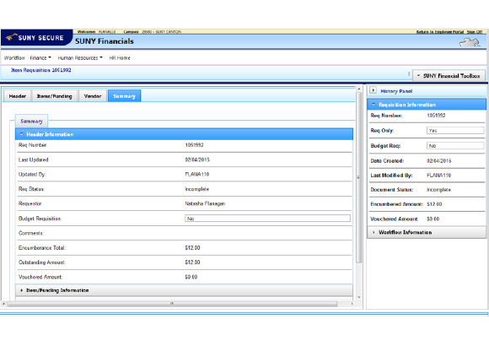Open the Workflow menu
Viewport: 489px width, 346px height.
[14, 57]
